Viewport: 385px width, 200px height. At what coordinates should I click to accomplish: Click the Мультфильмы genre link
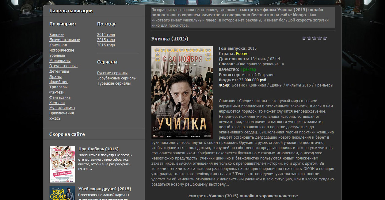(x=62, y=108)
